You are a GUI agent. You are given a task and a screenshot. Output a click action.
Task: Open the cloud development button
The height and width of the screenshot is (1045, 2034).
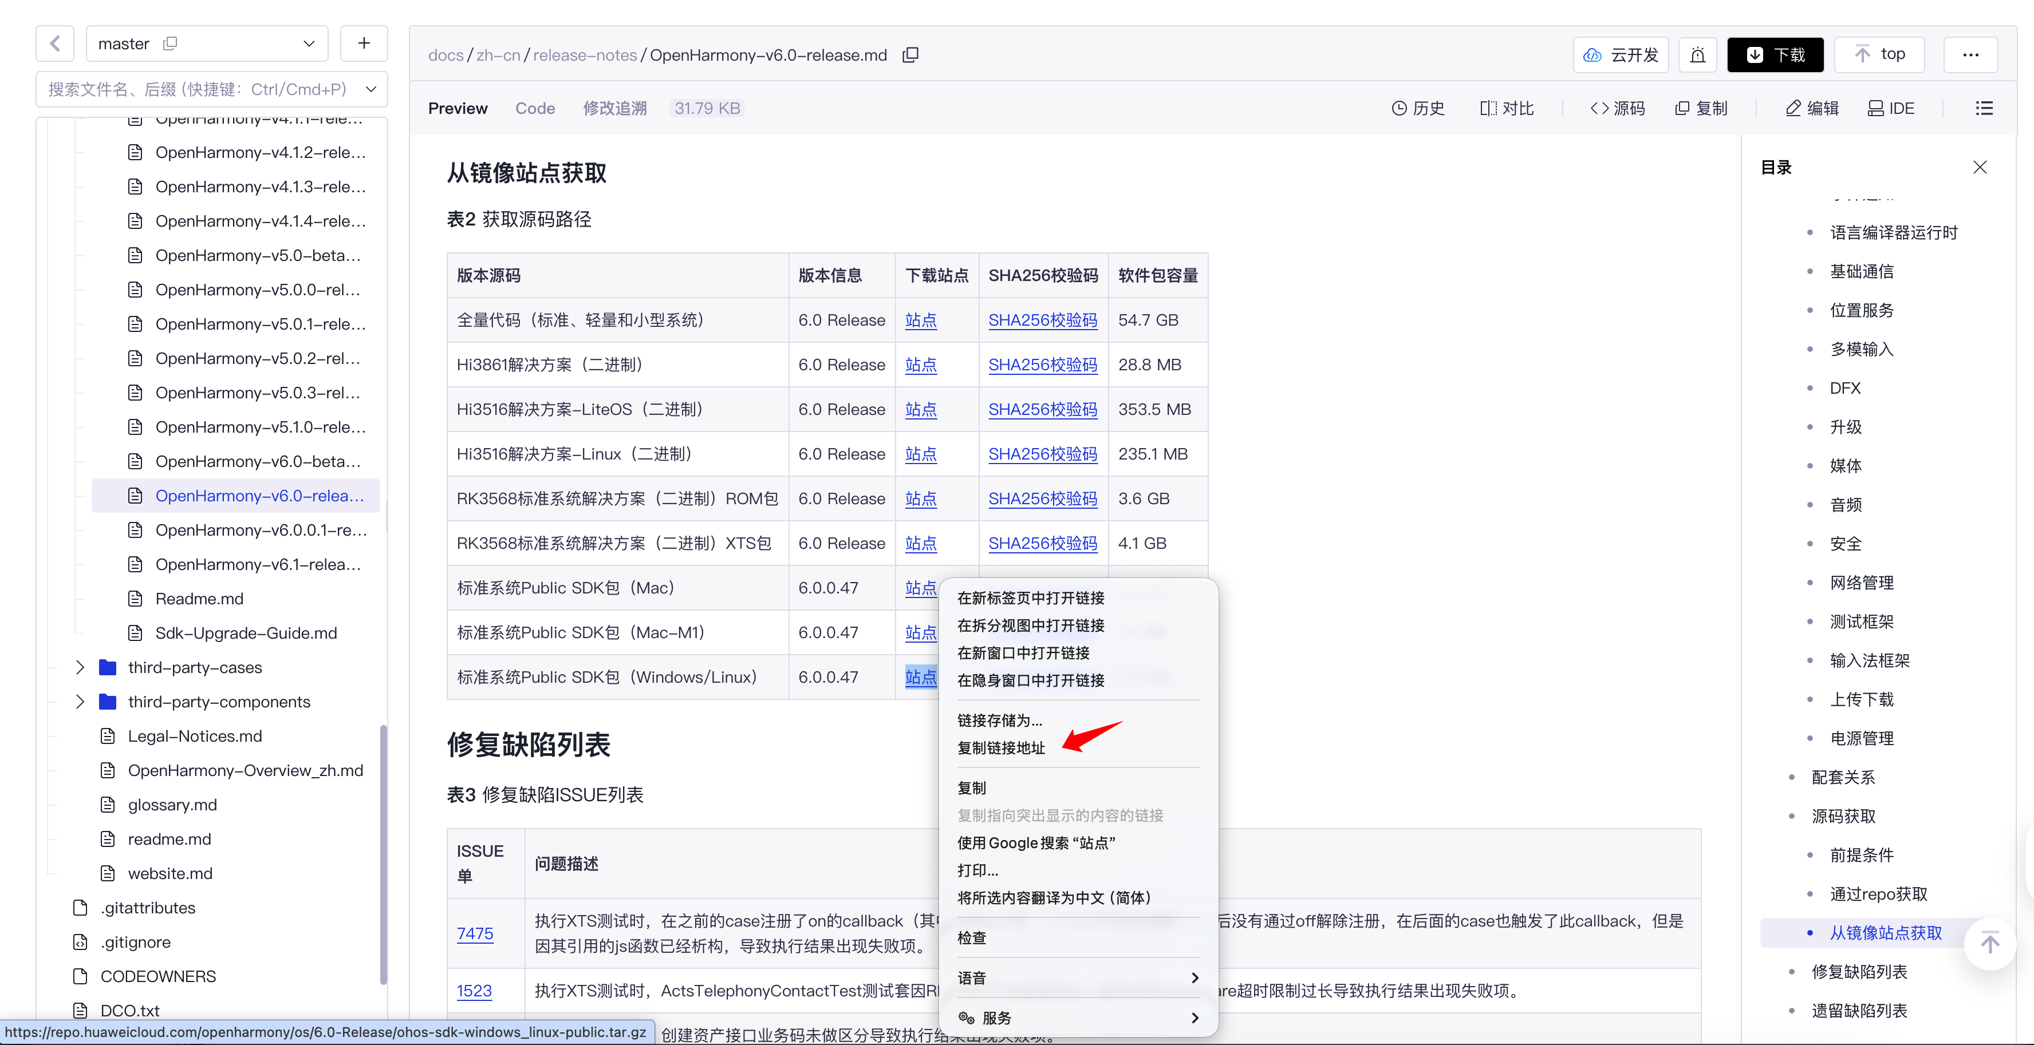(x=1621, y=54)
